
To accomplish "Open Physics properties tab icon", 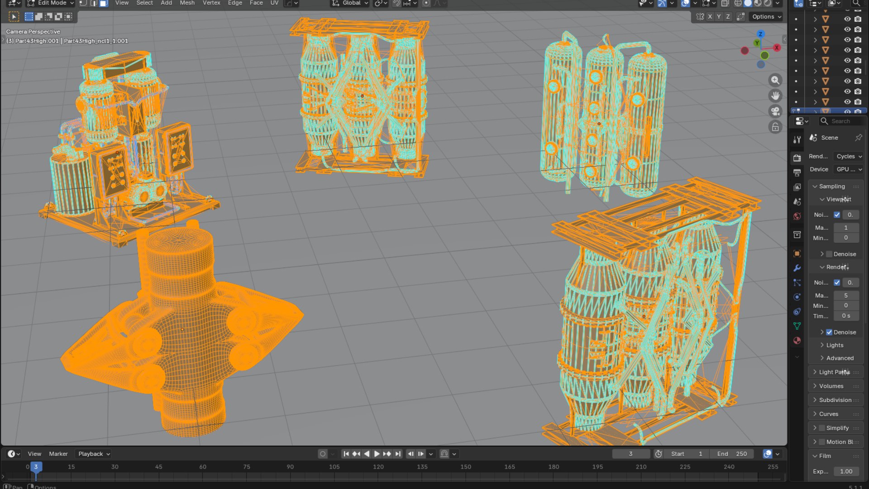I will [797, 297].
